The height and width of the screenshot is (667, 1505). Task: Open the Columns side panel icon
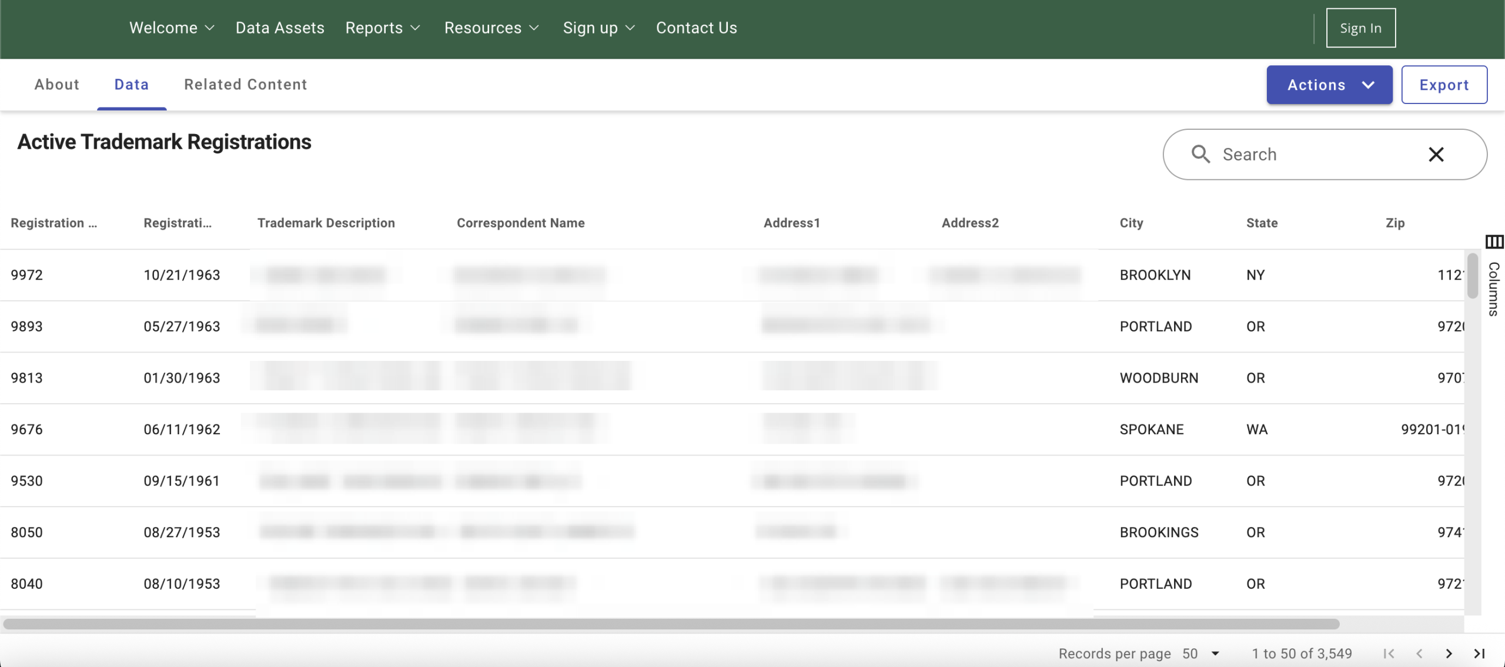(x=1494, y=242)
